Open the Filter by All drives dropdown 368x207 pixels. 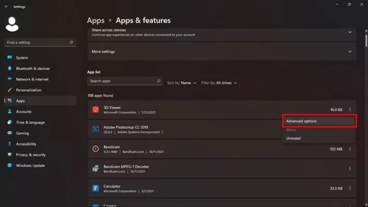tap(219, 83)
